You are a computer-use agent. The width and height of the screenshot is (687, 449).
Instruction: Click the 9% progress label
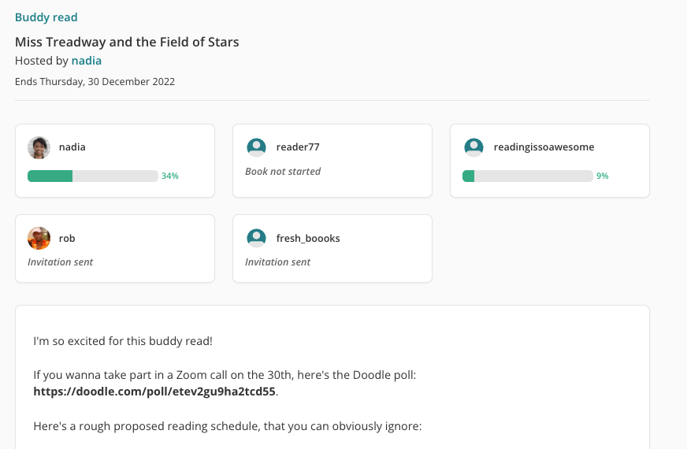coord(603,176)
